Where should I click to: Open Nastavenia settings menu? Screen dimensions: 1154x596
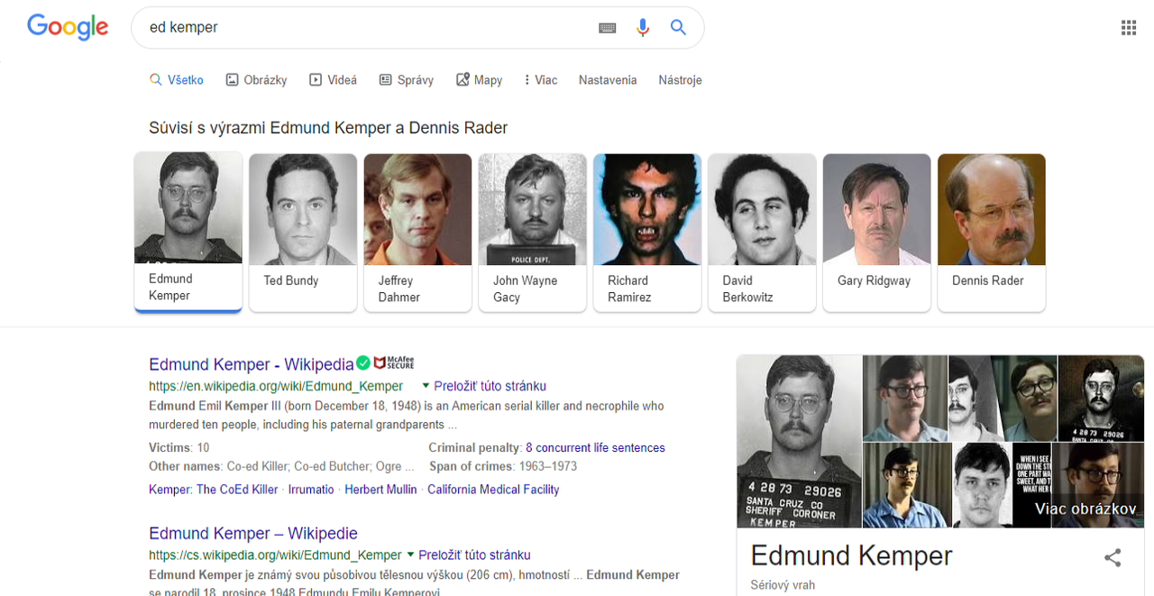tap(608, 79)
